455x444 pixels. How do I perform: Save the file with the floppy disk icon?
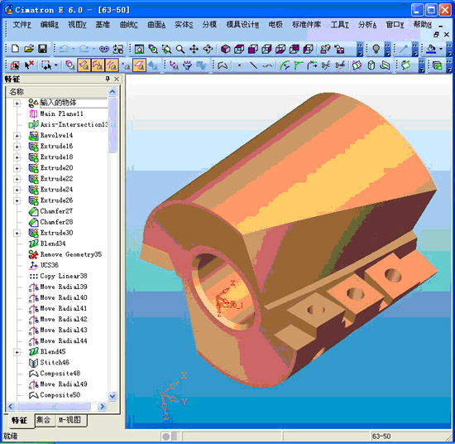pos(42,49)
